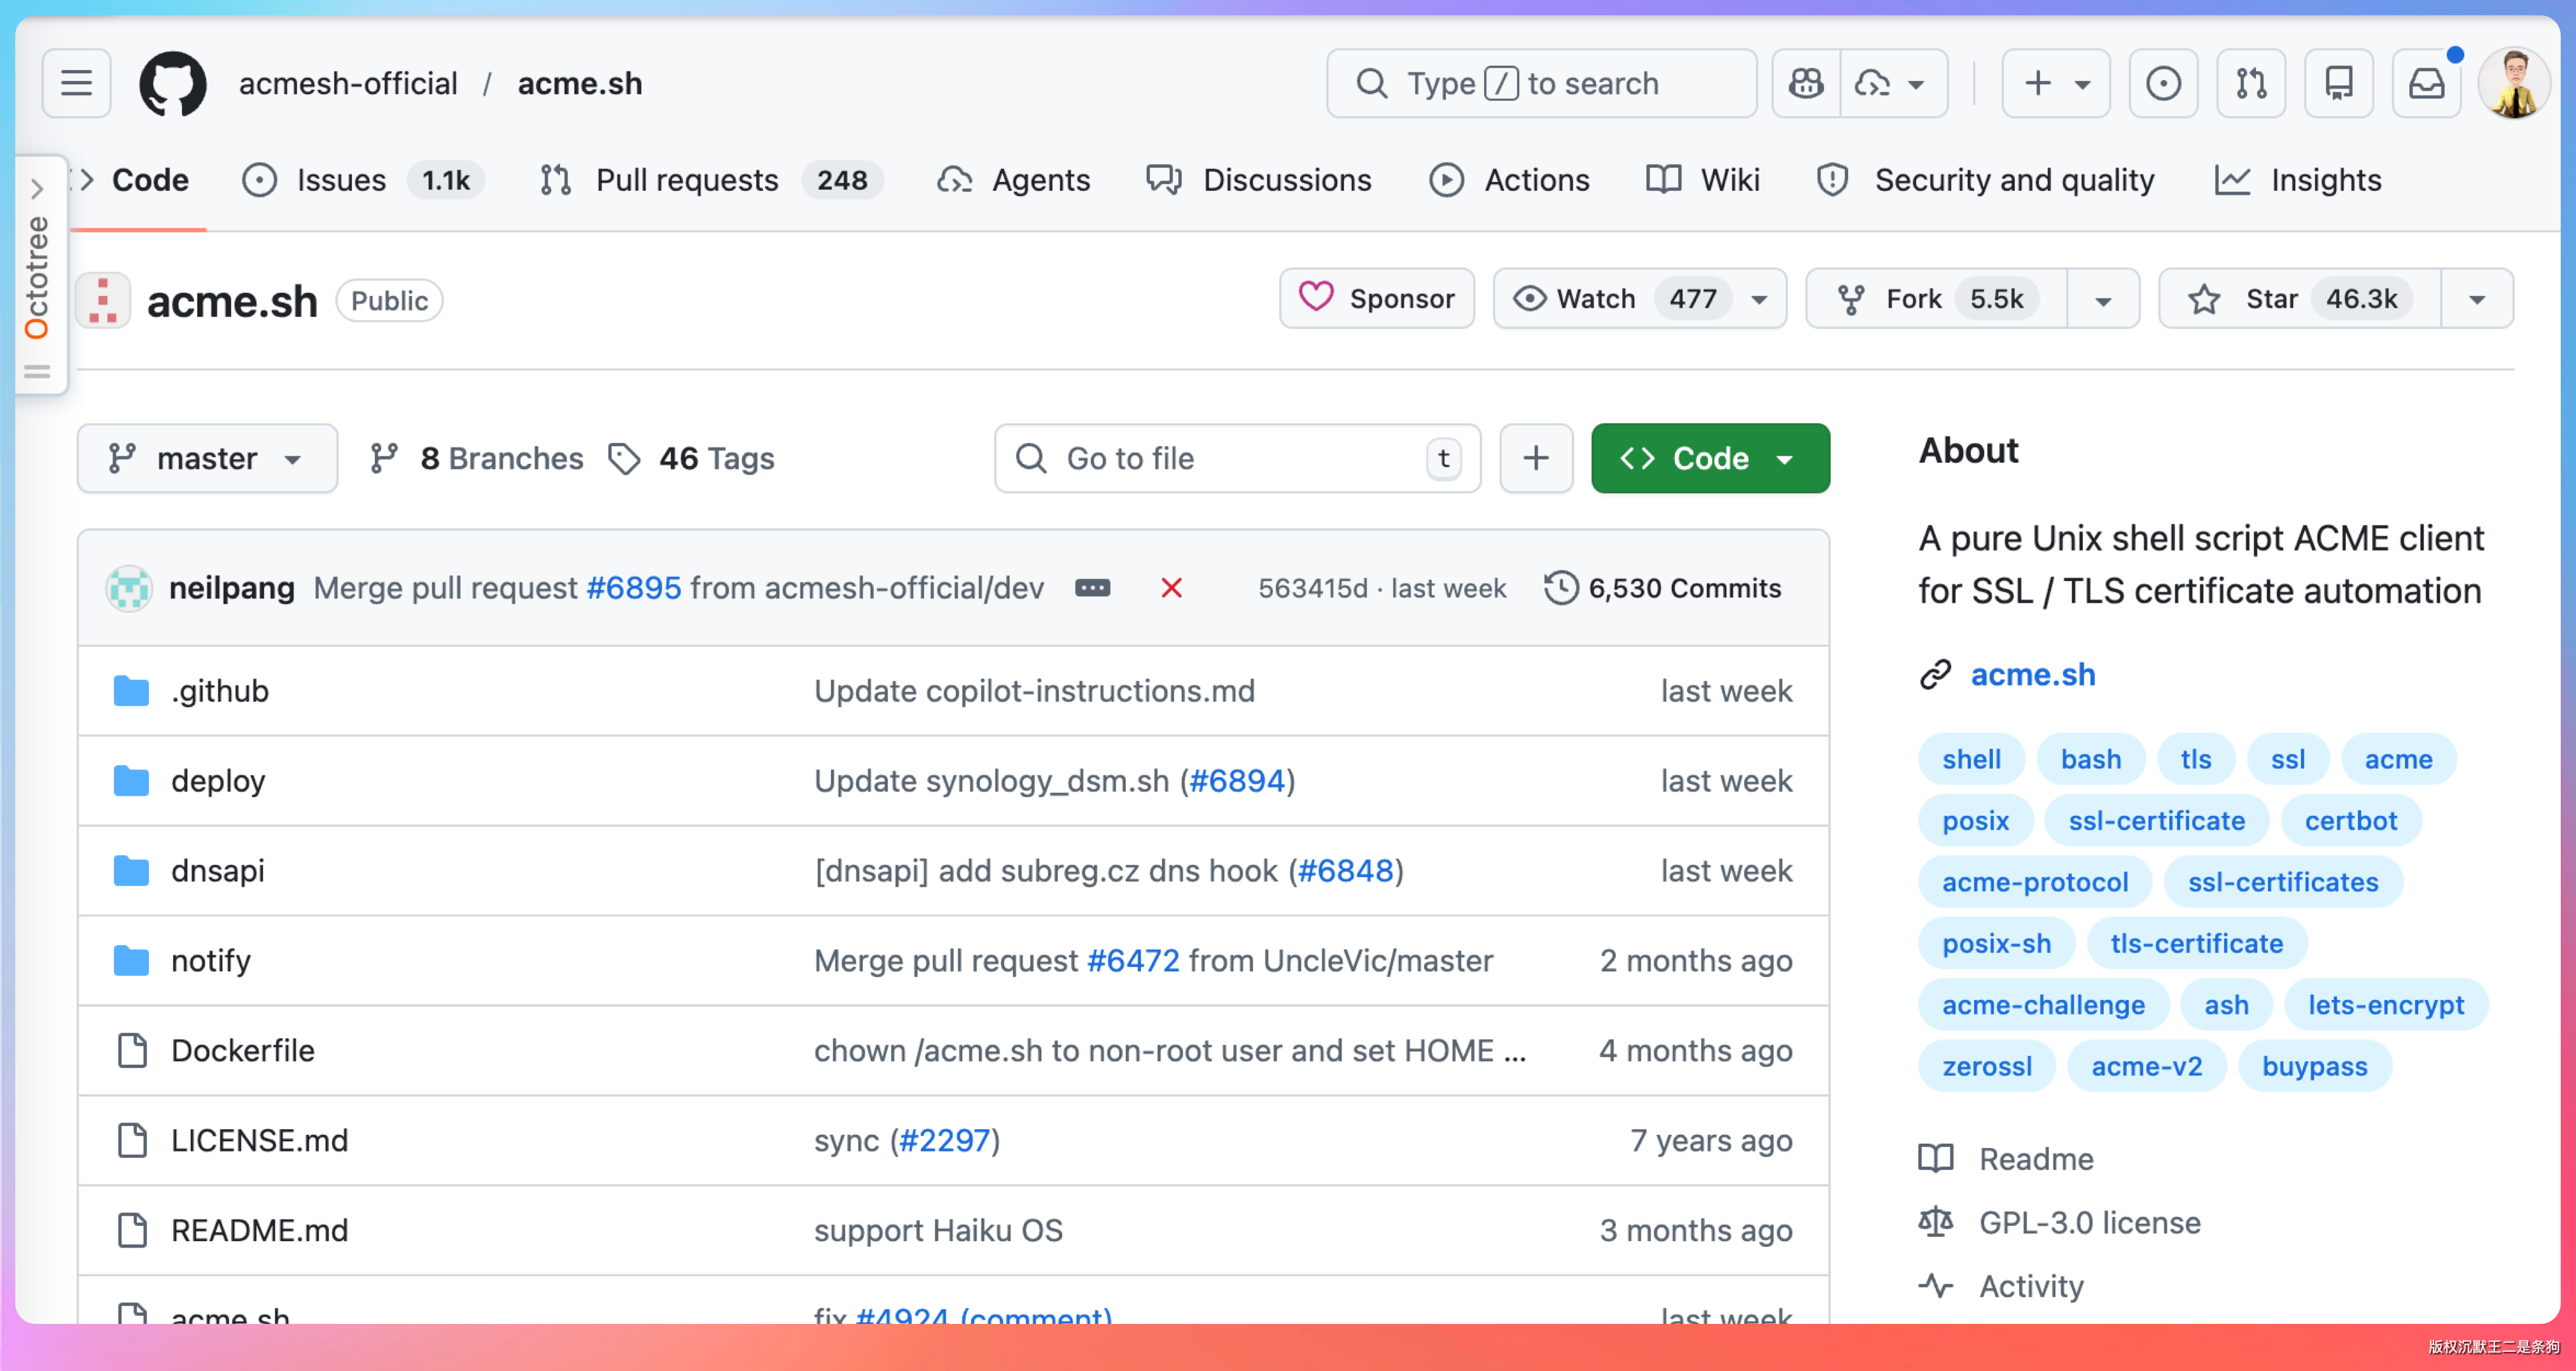Expand commit message ellipsis button

tap(1092, 588)
